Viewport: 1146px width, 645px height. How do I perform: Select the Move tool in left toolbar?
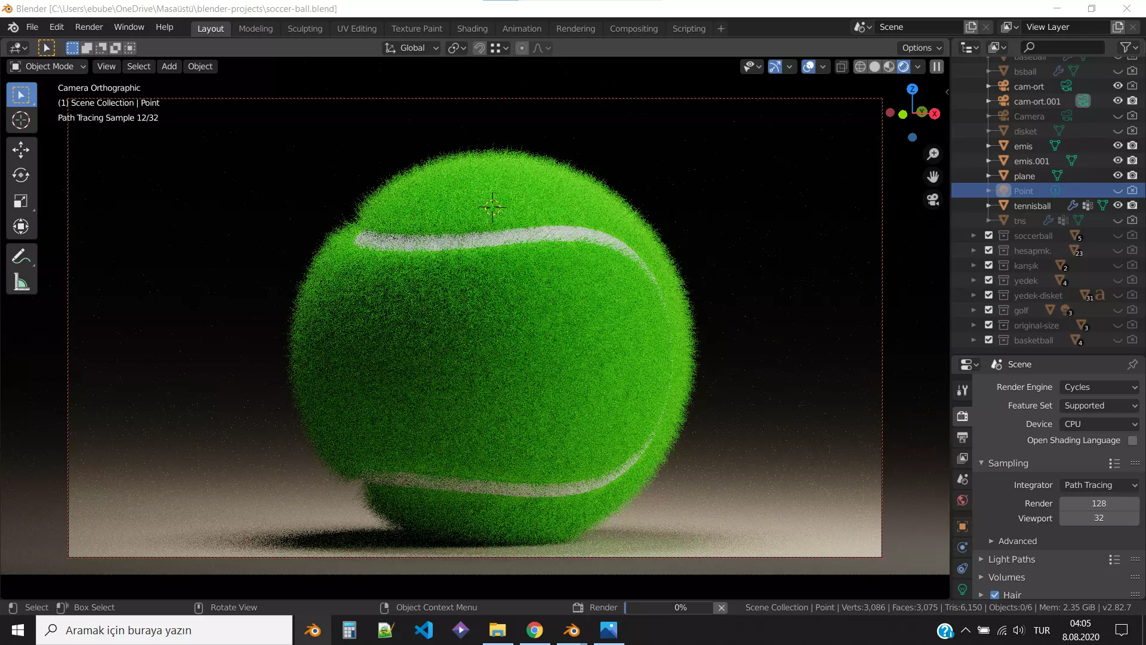coord(21,150)
